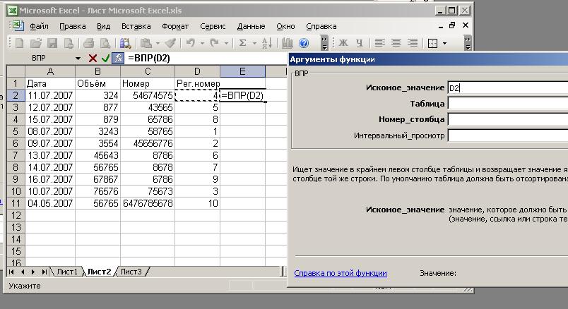
Task: Click the green checkmark Enter formula button
Action: tap(105, 58)
